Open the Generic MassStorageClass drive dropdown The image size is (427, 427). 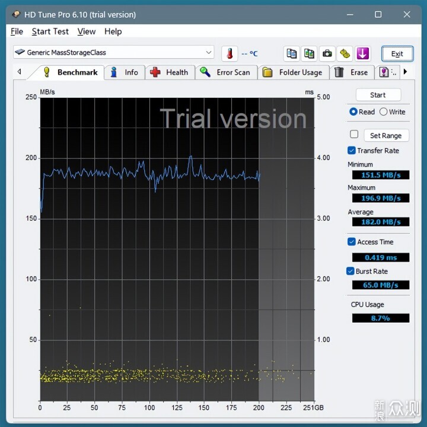(x=113, y=52)
